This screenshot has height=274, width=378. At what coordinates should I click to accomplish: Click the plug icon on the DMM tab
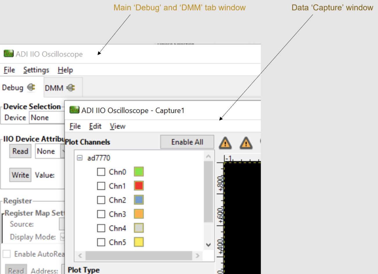(71, 88)
